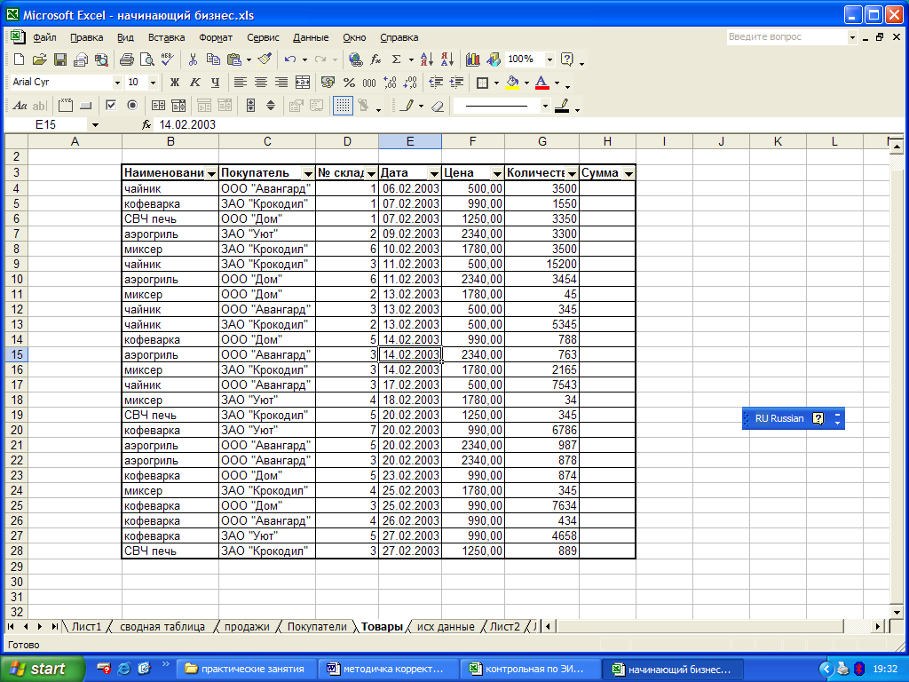Open the 100% zoom dropdown
Screen dimensions: 909x682
(549, 59)
